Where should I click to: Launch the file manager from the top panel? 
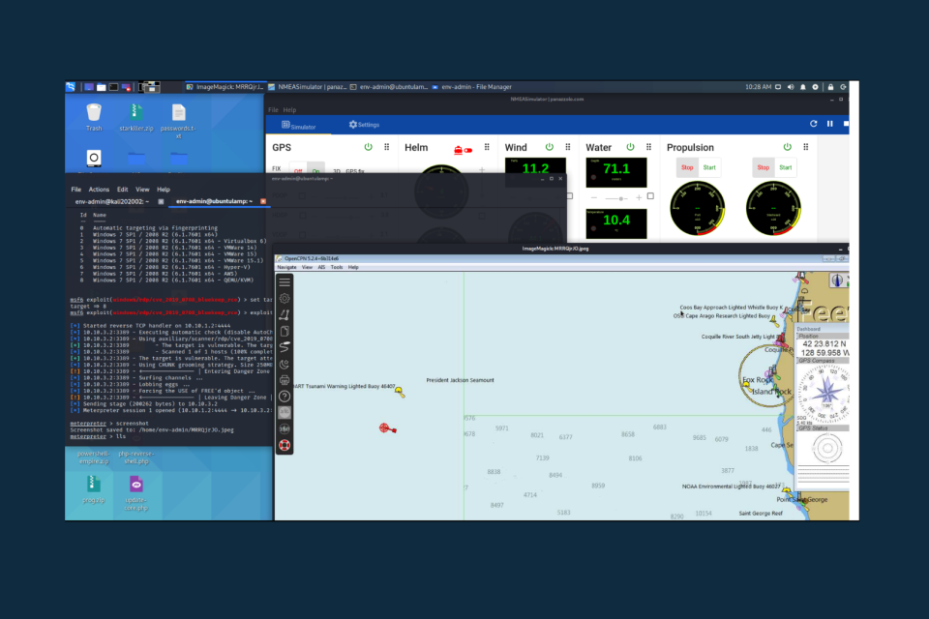[102, 87]
